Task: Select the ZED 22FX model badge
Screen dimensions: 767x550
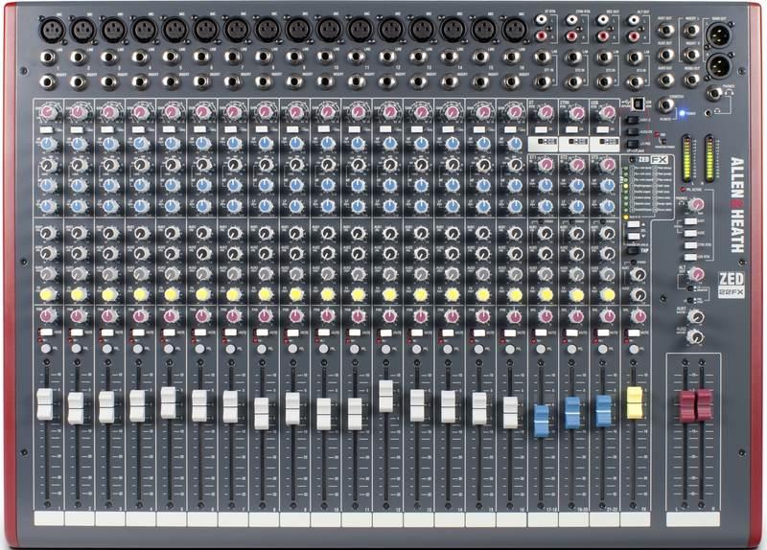Action: (731, 284)
